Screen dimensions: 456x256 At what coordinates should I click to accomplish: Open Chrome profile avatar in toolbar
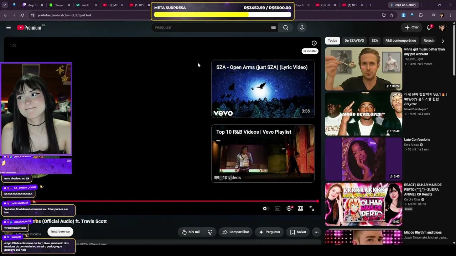click(x=442, y=15)
